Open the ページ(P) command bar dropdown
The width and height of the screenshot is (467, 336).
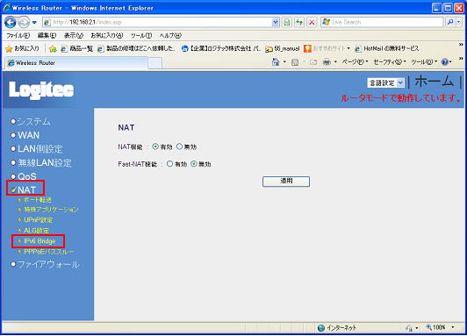coord(355,62)
